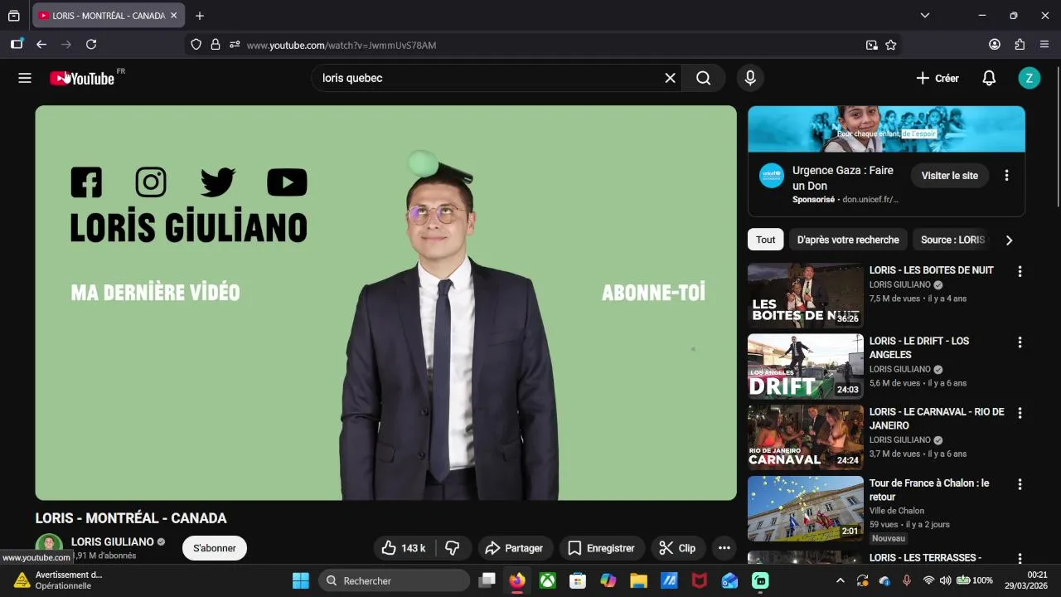Open the options menu of the UNICEF ad
Viewport: 1061px width, 597px height.
pos(1007,176)
